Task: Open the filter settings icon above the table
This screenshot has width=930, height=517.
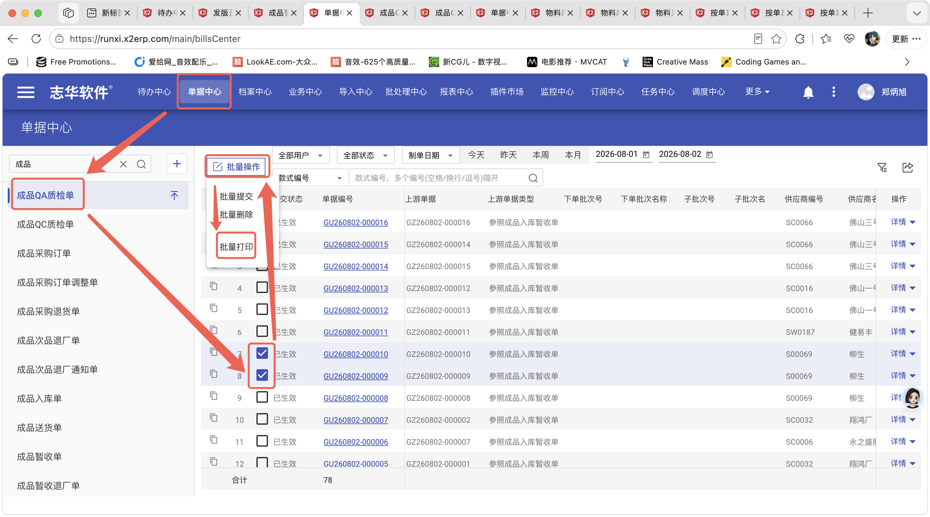Action: pyautogui.click(x=882, y=167)
